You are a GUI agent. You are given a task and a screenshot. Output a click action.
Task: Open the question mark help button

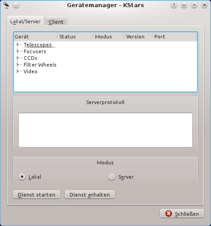[174, 5]
